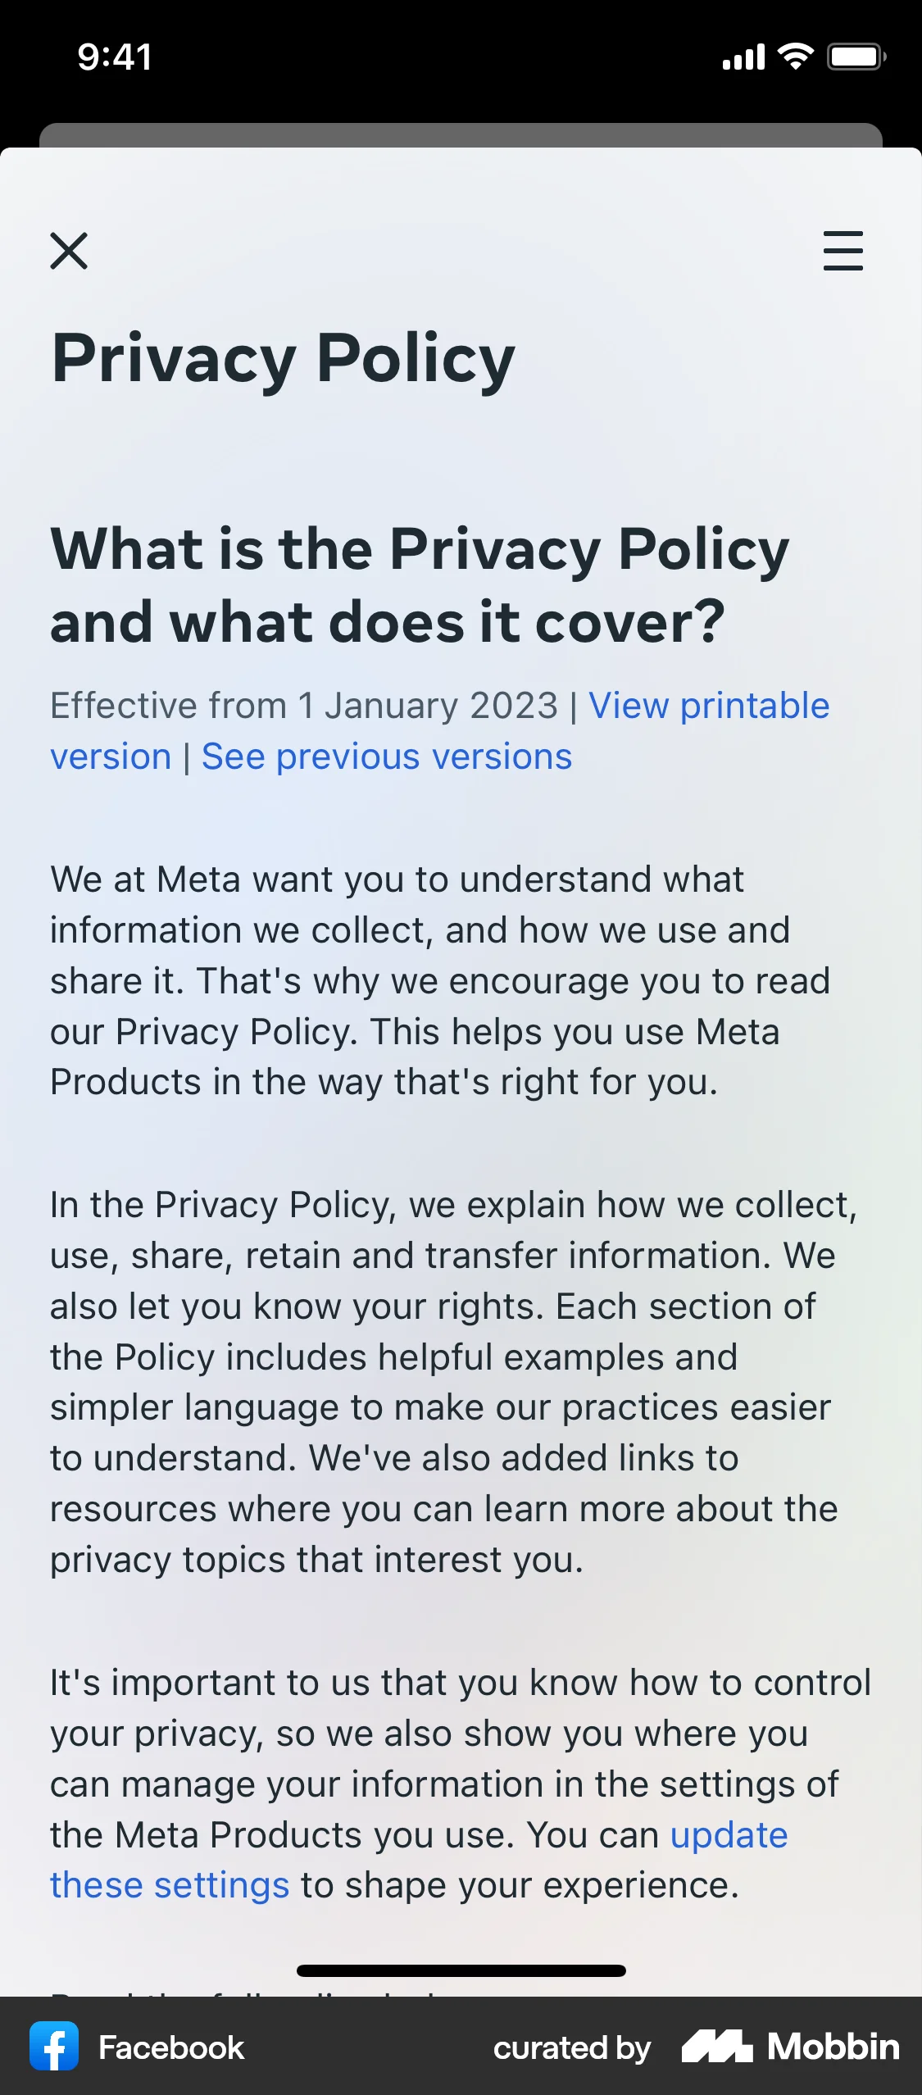Expand the menu panel from the header

(843, 252)
